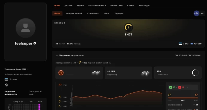Click the 1350 level icon on chart axis
Image resolution: width=207 pixels, height=110 pixels.
tap(60, 97)
